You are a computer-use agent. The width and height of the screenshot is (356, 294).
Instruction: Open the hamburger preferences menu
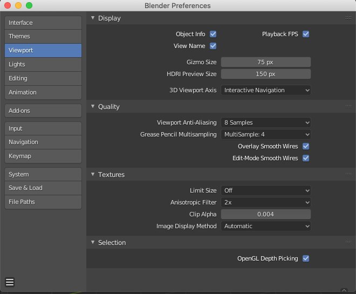point(10,282)
